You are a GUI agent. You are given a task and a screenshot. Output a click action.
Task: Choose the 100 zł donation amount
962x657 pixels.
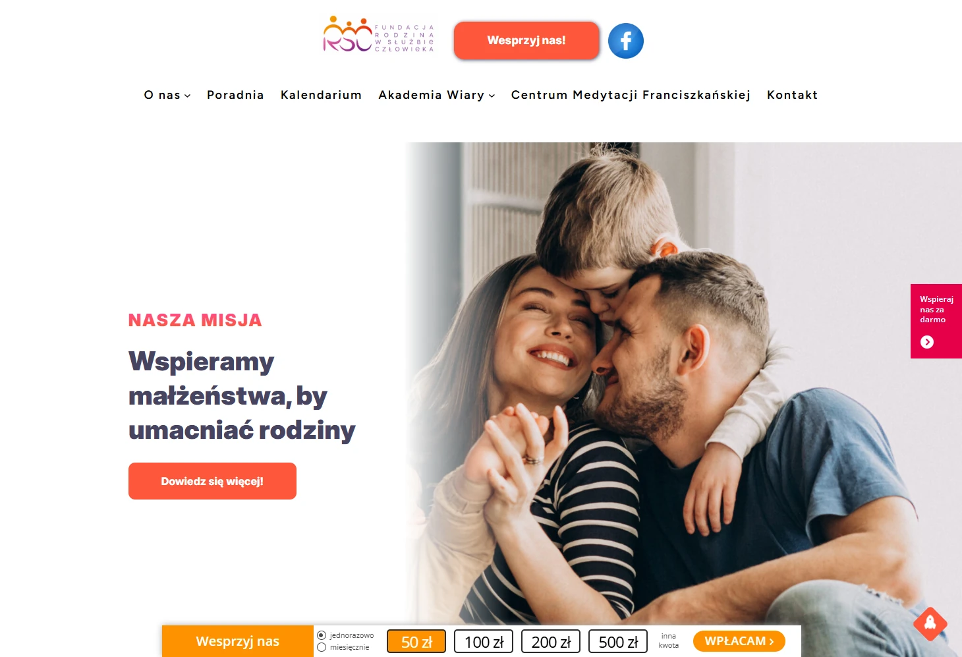coord(484,641)
